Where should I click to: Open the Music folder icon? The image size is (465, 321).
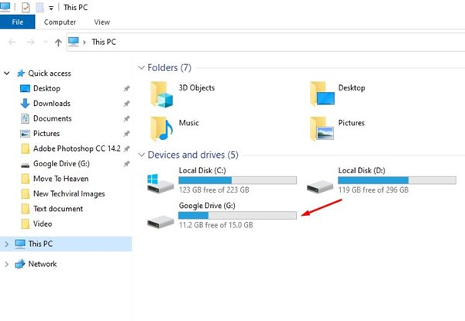162,129
